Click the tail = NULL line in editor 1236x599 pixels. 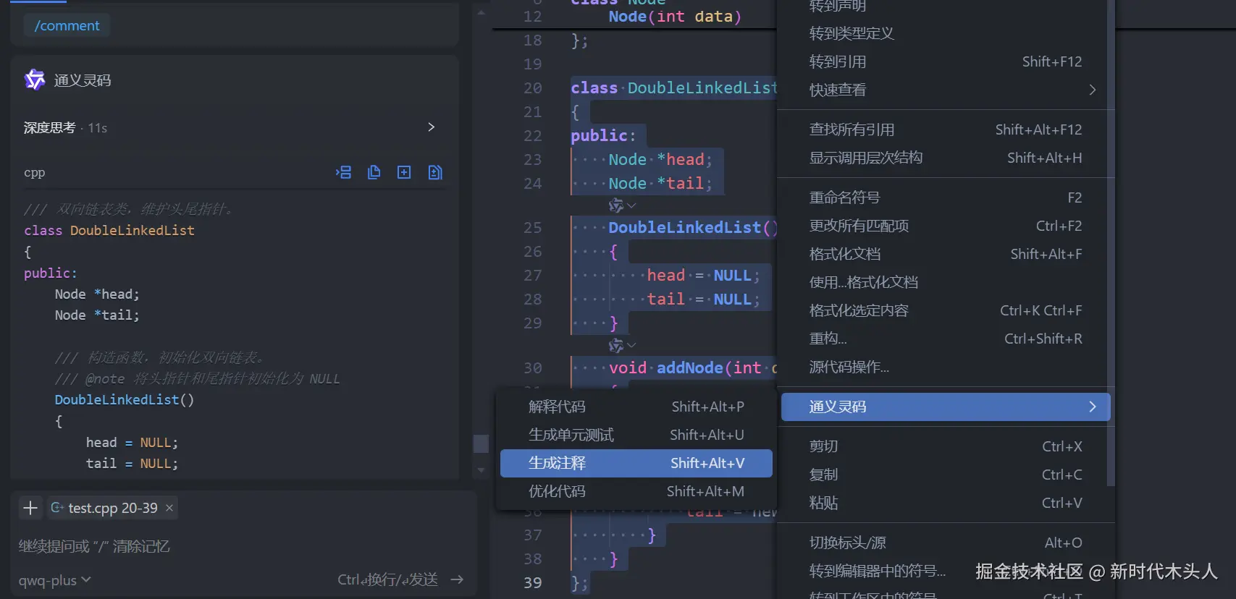[703, 299]
